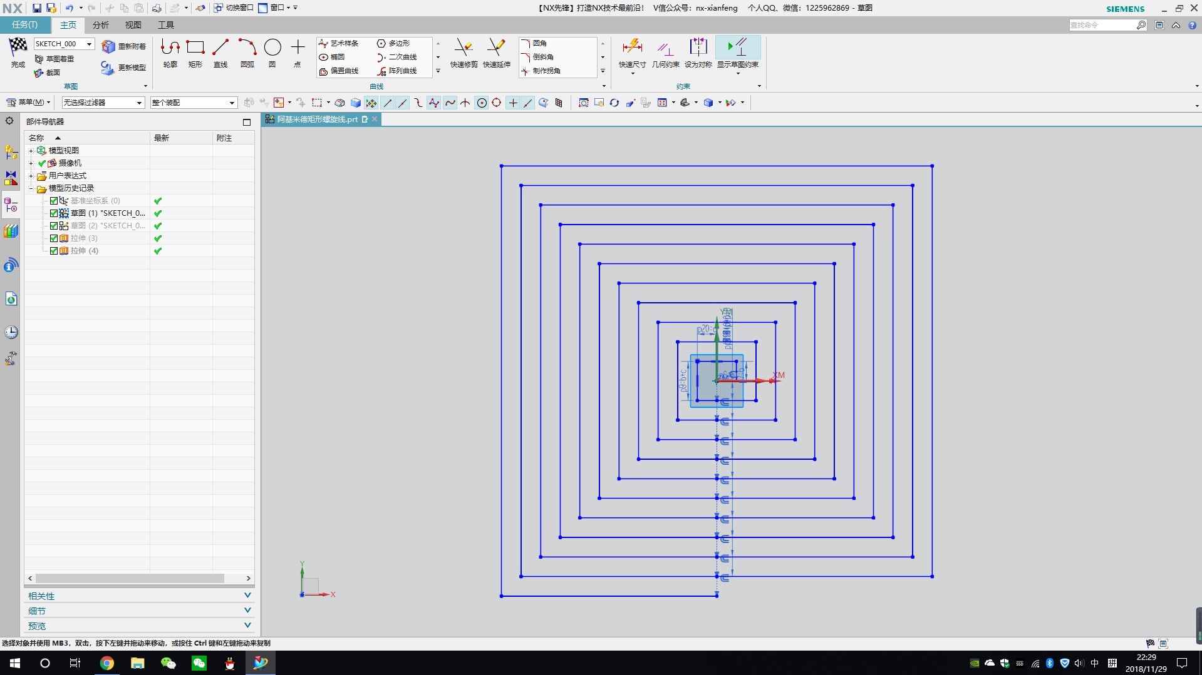Select the 轮廓 profile tool

[x=170, y=53]
